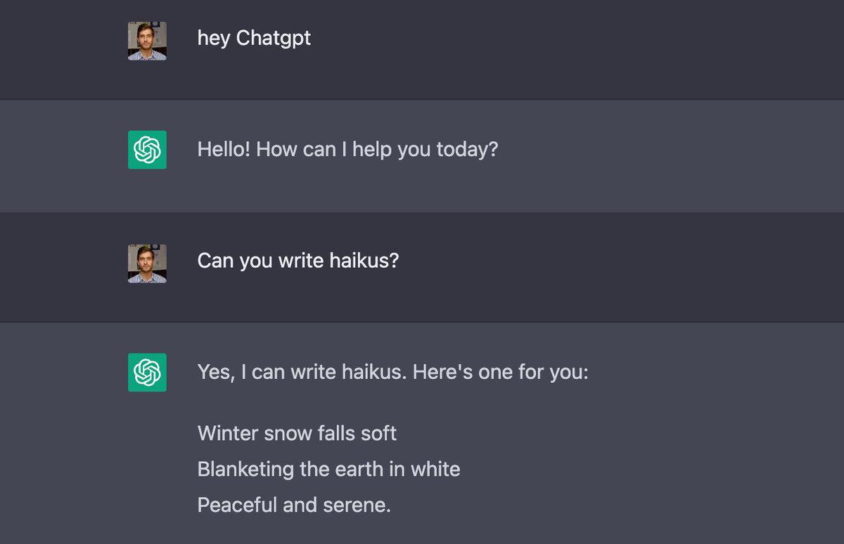The width and height of the screenshot is (844, 544).
Task: Select the haiku line 'Blanketing the earth in white'
Action: click(x=329, y=469)
